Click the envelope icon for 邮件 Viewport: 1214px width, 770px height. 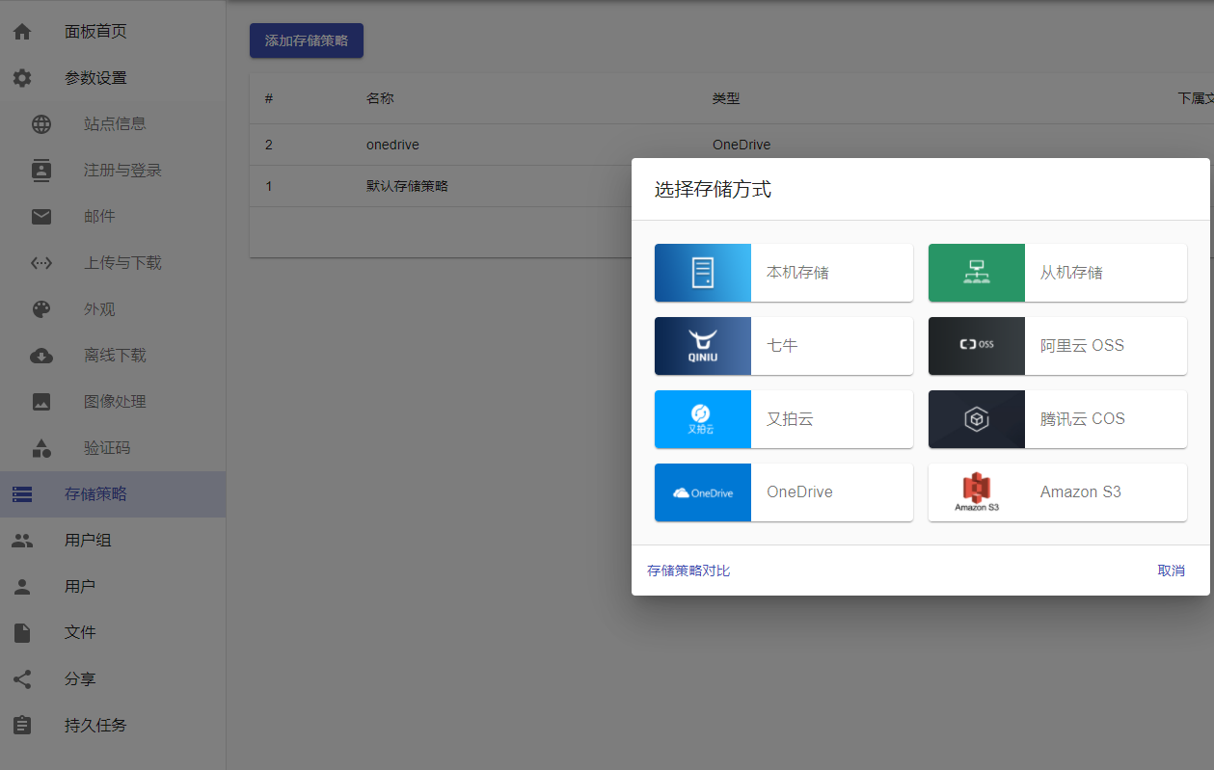(x=41, y=217)
